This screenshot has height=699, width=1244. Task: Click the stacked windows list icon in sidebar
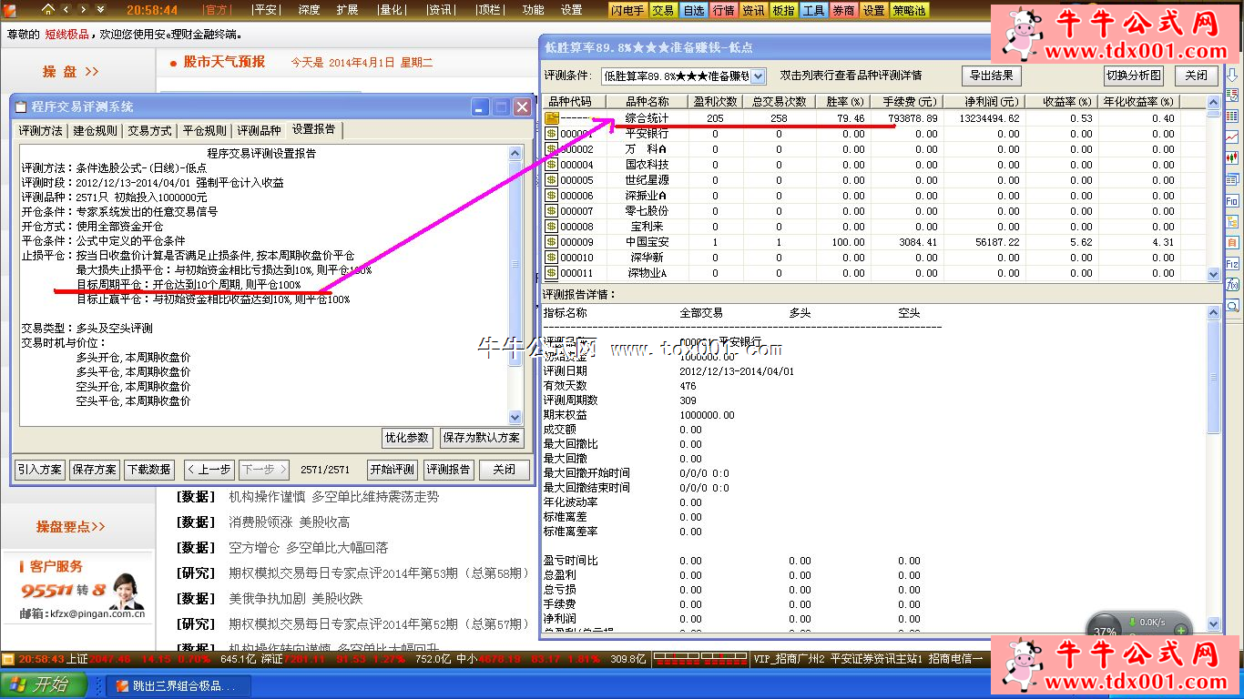(1232, 179)
